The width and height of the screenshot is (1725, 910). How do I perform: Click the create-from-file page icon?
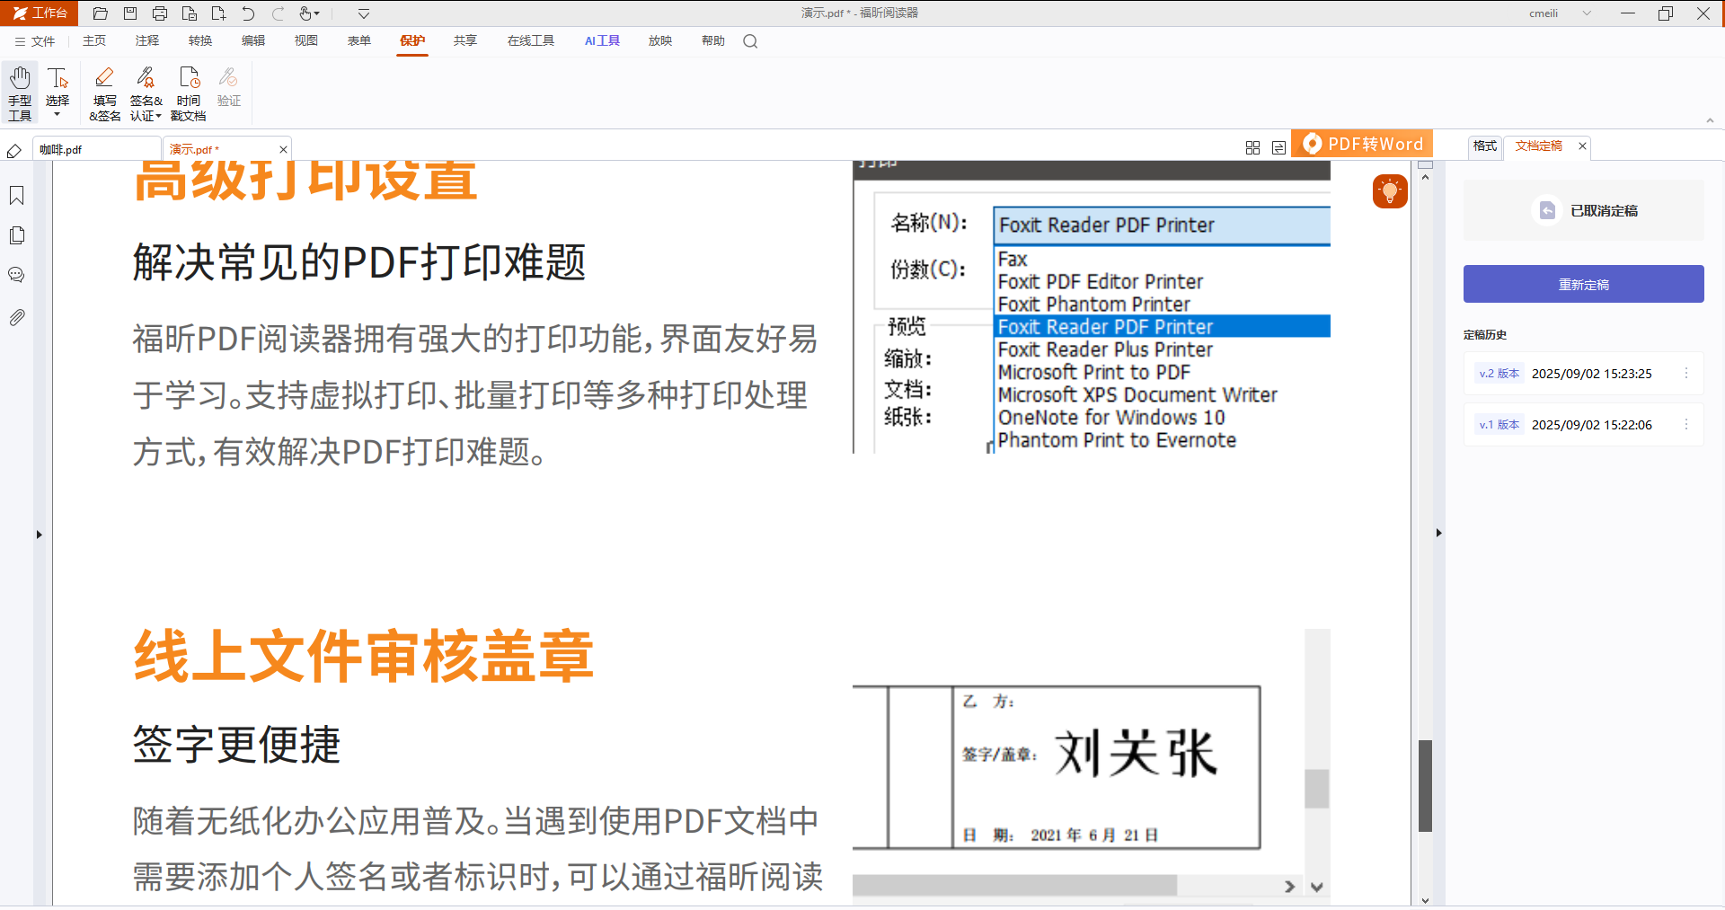(190, 13)
